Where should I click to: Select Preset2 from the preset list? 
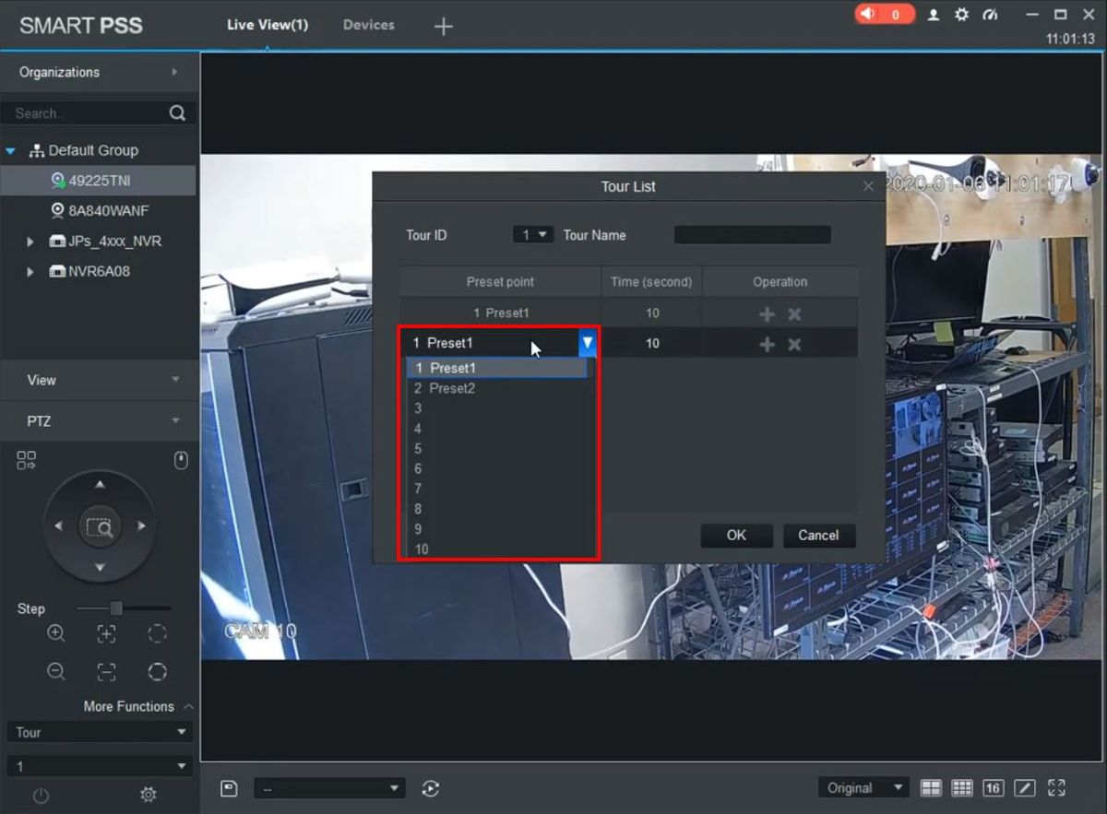click(452, 389)
